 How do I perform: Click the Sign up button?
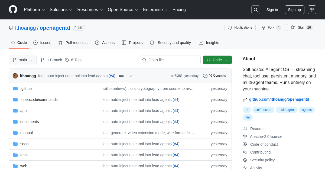[294, 10]
